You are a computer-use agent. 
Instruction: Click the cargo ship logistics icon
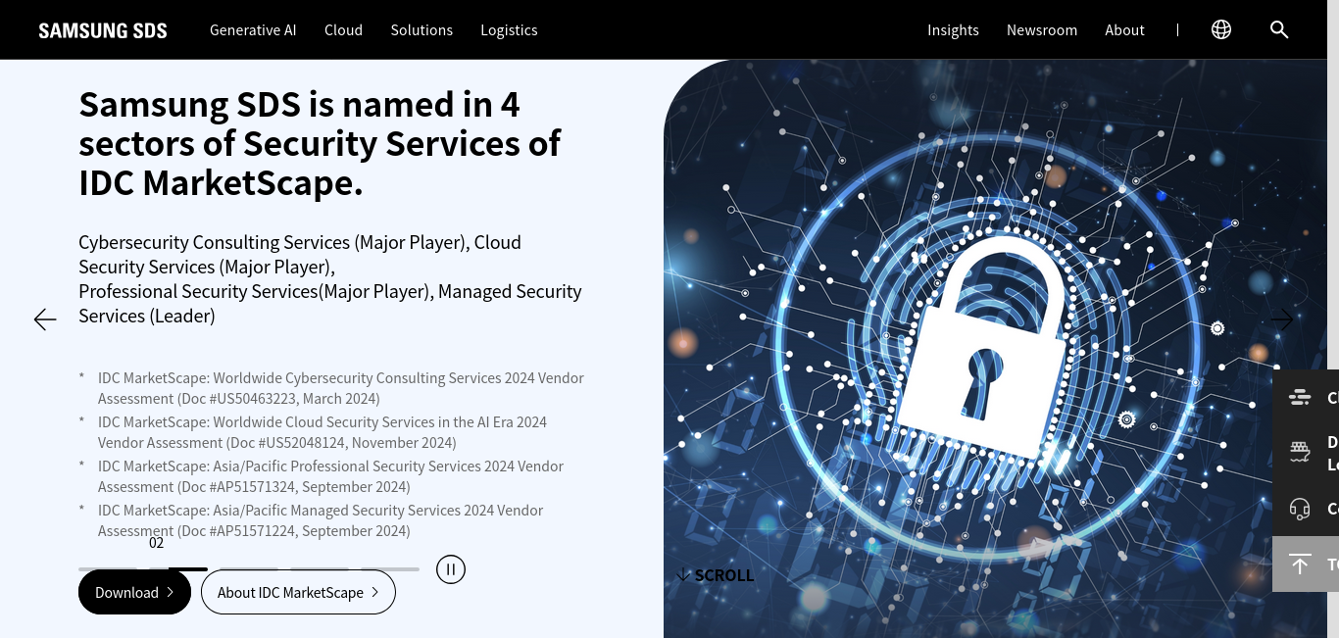(x=1300, y=452)
